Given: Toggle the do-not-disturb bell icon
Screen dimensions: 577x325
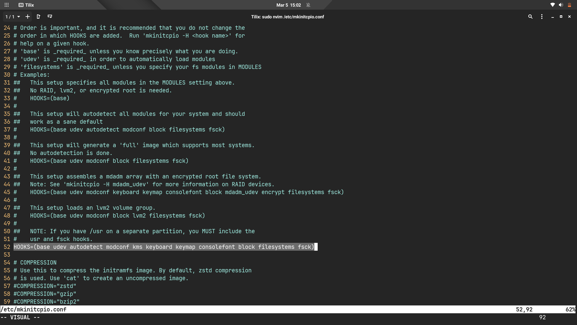Looking at the screenshot, I should click(308, 5).
